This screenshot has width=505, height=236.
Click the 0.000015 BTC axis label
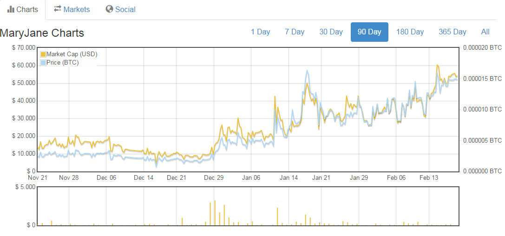point(482,79)
